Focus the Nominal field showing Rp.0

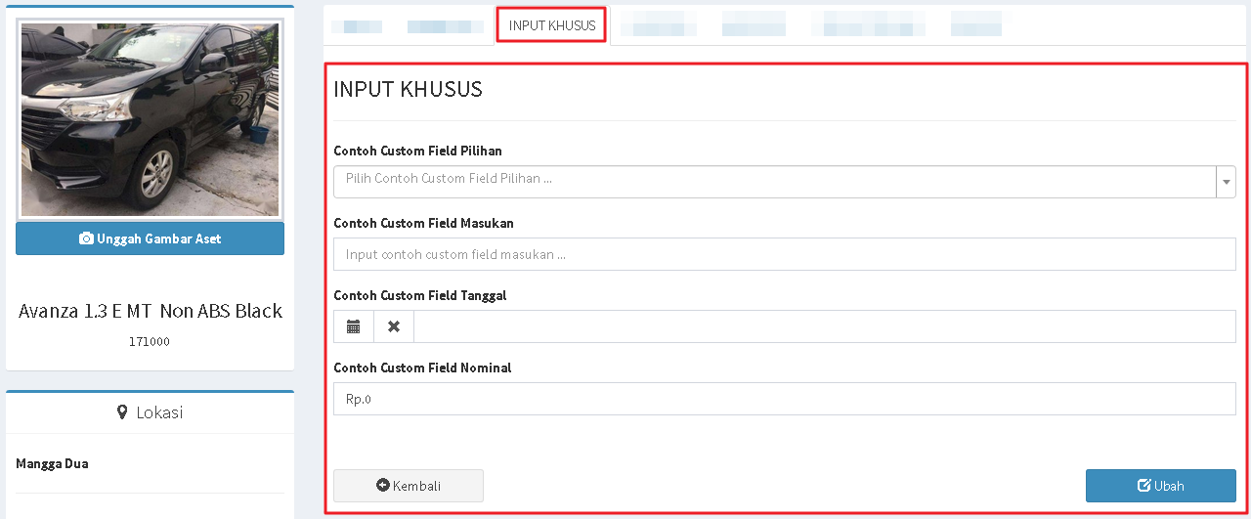pos(784,399)
